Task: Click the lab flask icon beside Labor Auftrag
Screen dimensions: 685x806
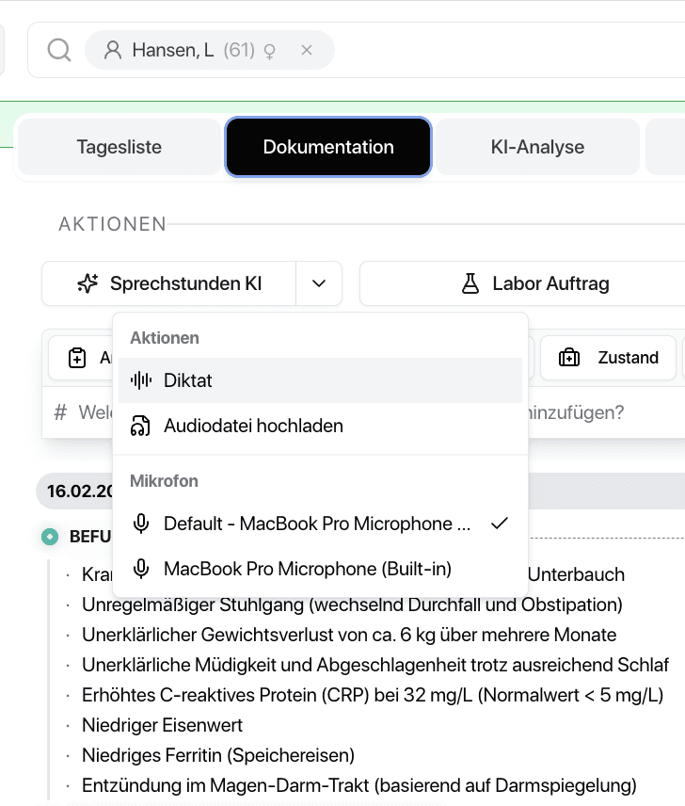Action: click(470, 282)
